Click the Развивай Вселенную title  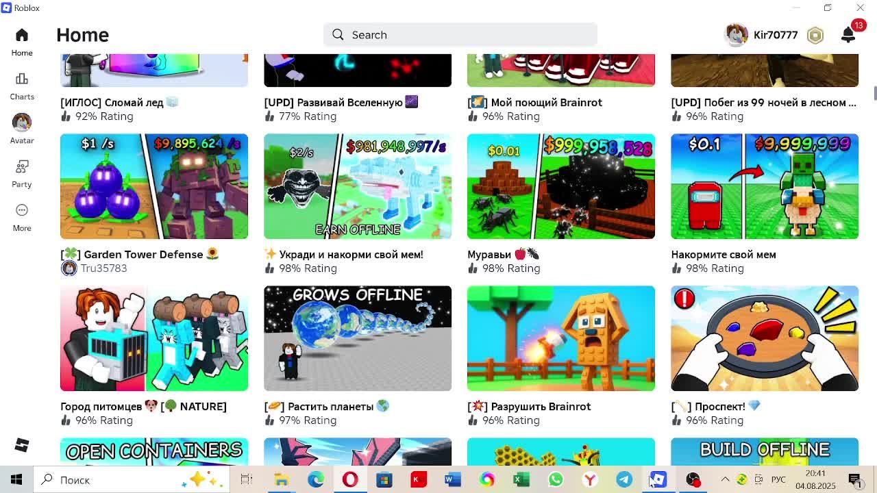click(x=341, y=102)
